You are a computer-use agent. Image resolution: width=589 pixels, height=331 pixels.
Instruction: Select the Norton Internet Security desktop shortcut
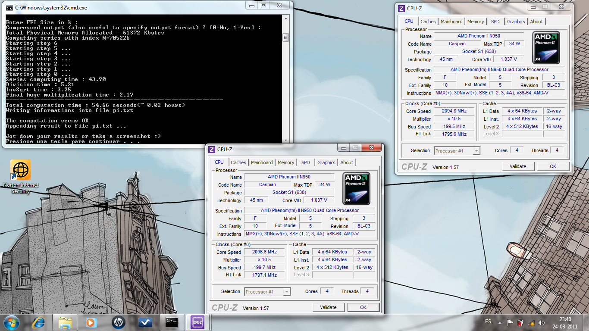pos(21,177)
